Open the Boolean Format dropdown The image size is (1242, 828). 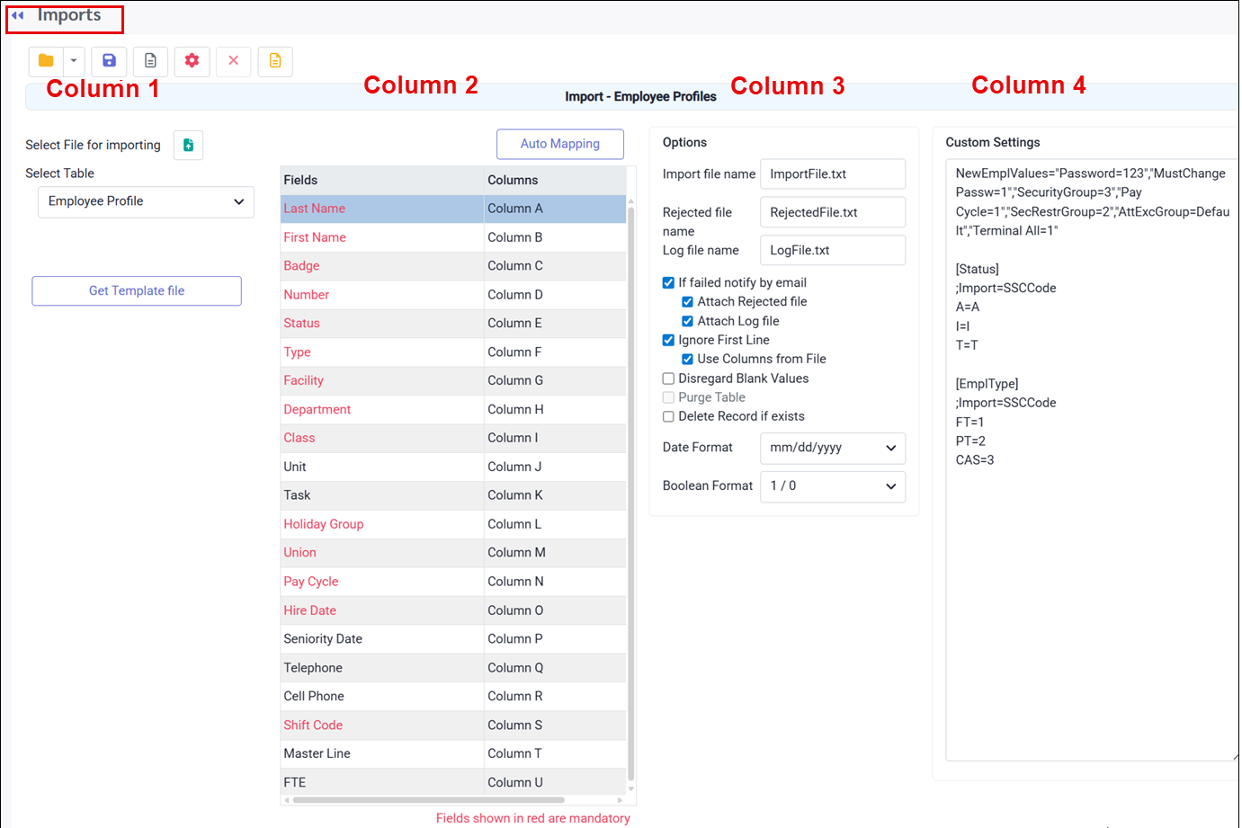pyautogui.click(x=832, y=486)
